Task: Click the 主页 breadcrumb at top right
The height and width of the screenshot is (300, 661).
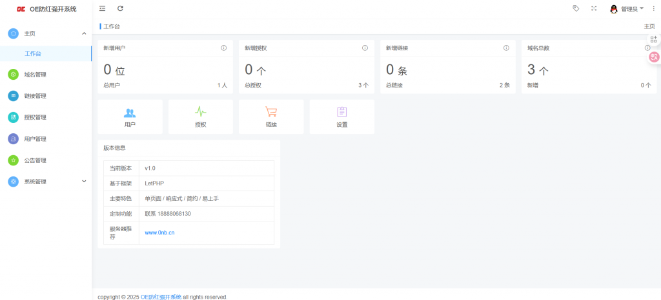Action: pyautogui.click(x=649, y=26)
